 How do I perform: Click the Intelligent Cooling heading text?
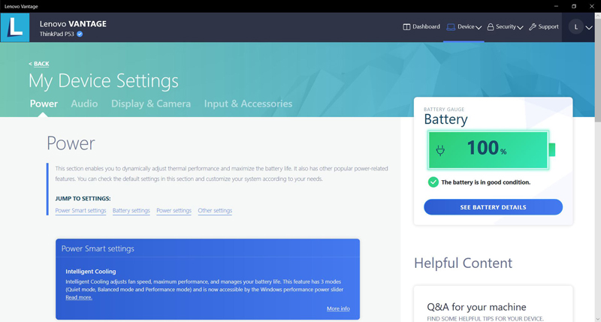pos(90,272)
